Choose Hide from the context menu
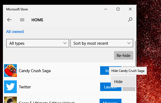This screenshot has height=103, width=161. [124, 82]
